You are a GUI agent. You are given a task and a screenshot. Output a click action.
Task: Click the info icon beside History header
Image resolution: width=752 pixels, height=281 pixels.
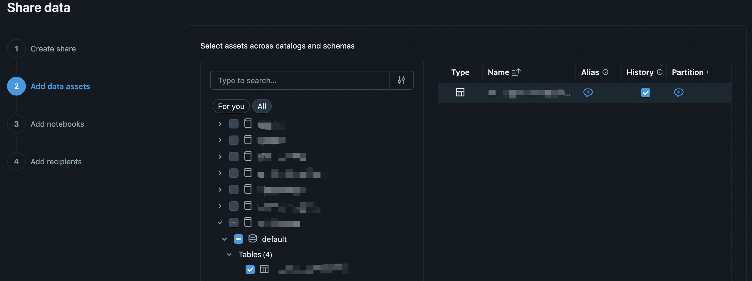coord(660,72)
